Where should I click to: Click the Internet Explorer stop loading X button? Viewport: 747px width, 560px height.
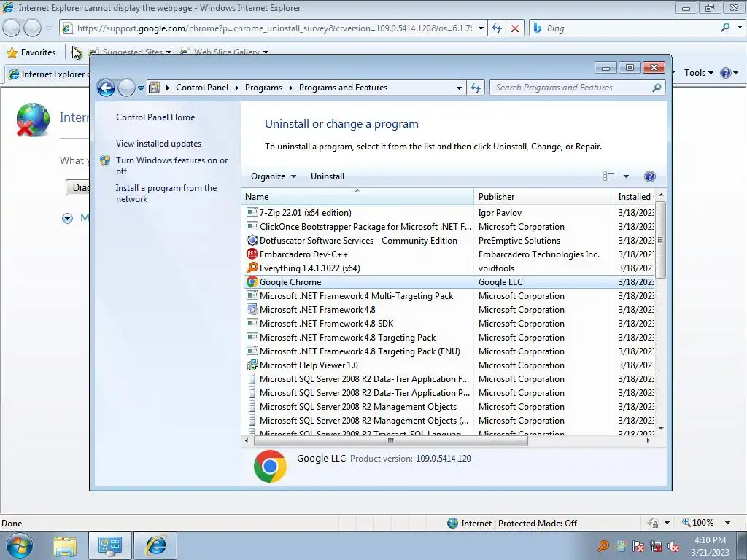pyautogui.click(x=515, y=28)
